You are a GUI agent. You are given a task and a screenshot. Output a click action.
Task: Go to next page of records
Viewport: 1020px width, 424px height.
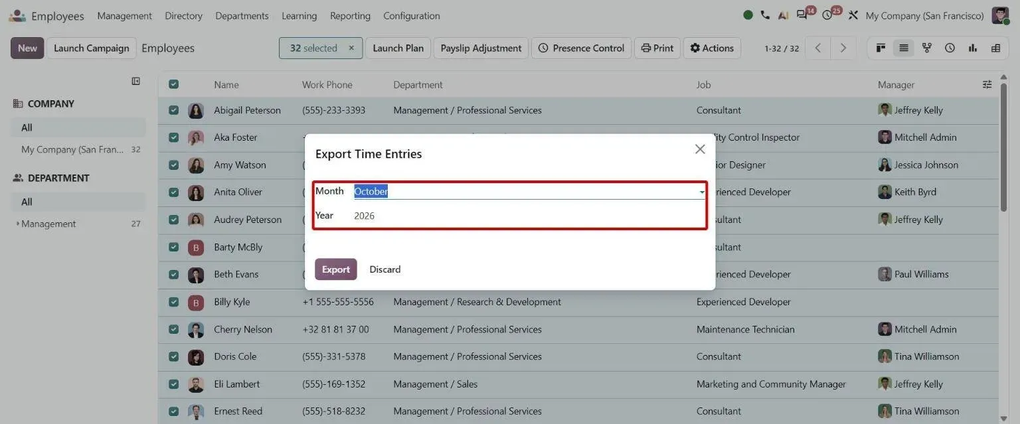pyautogui.click(x=843, y=48)
